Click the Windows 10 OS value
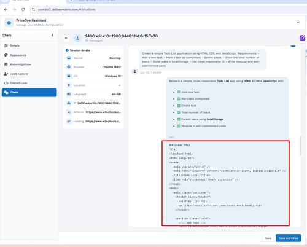This screenshot has height=247, width=307. pyautogui.click(x=113, y=76)
